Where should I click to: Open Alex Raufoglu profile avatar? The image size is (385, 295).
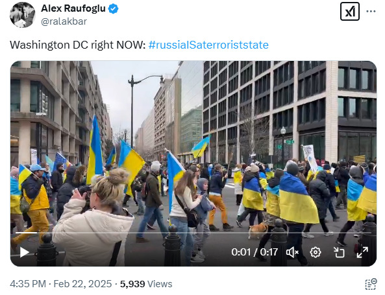point(23,15)
